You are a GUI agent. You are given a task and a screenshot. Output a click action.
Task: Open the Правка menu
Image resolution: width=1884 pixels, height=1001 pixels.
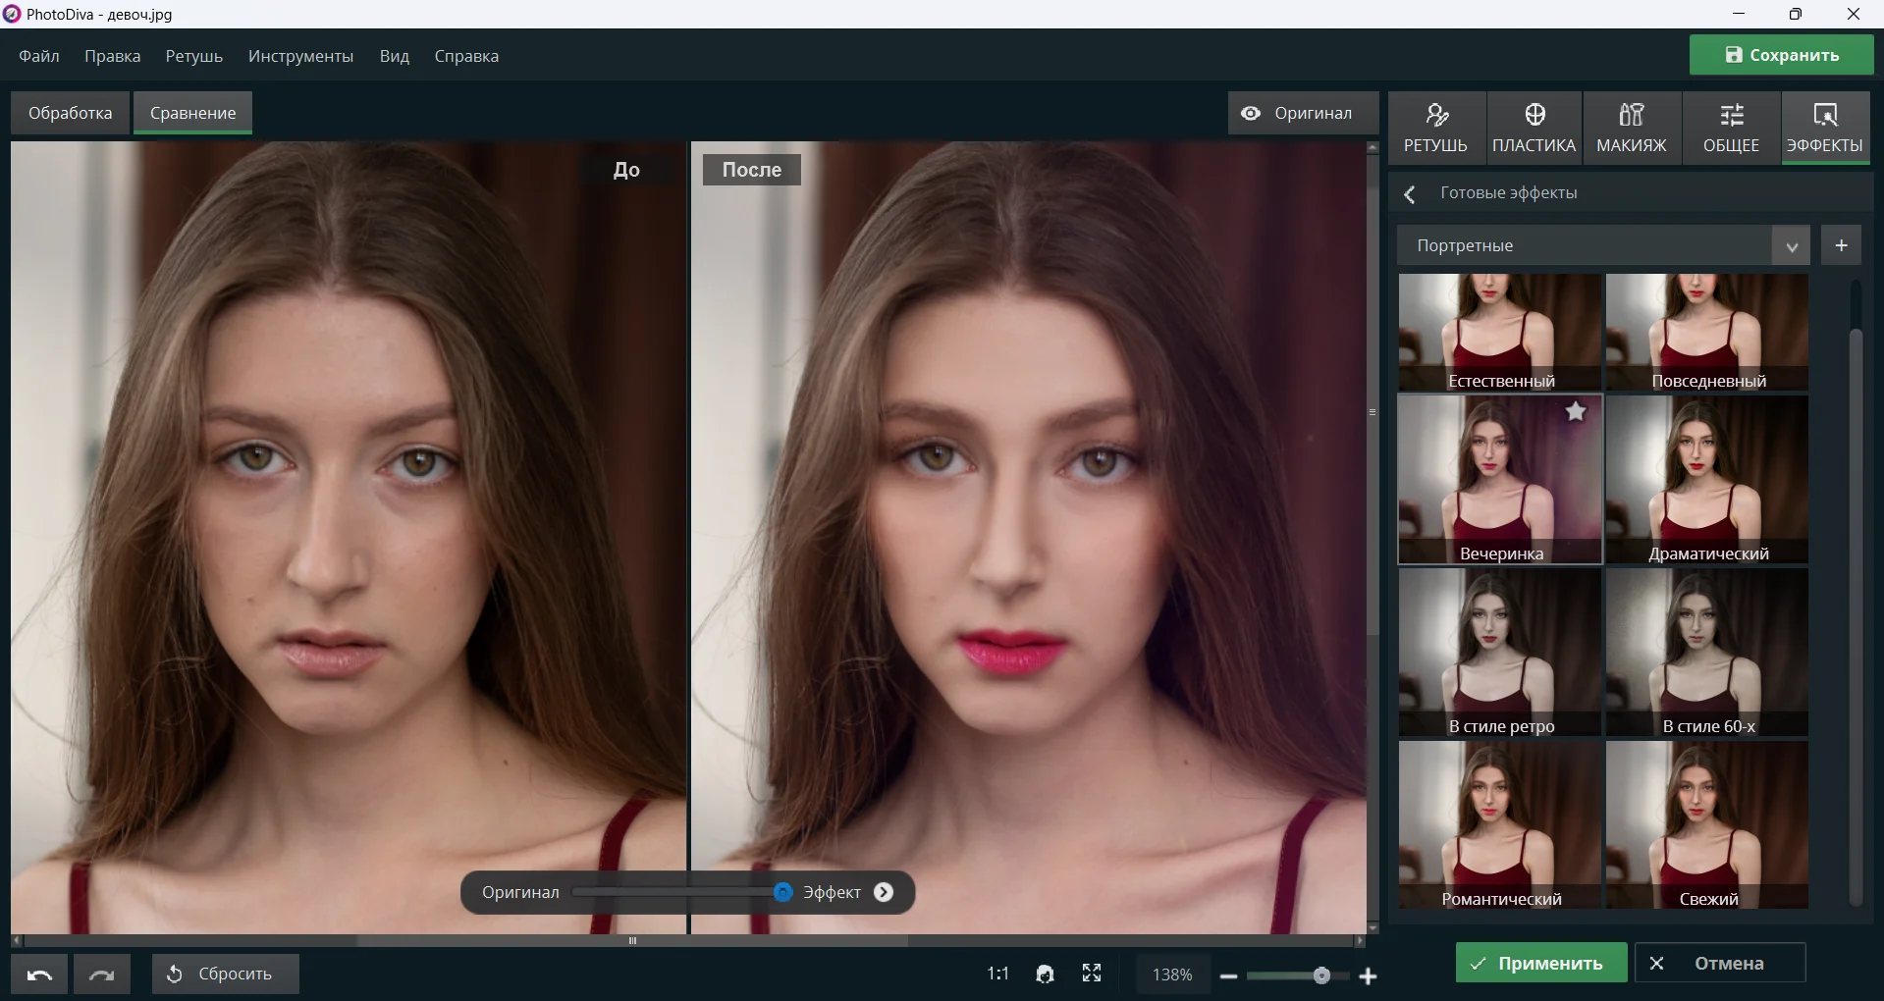[112, 56]
